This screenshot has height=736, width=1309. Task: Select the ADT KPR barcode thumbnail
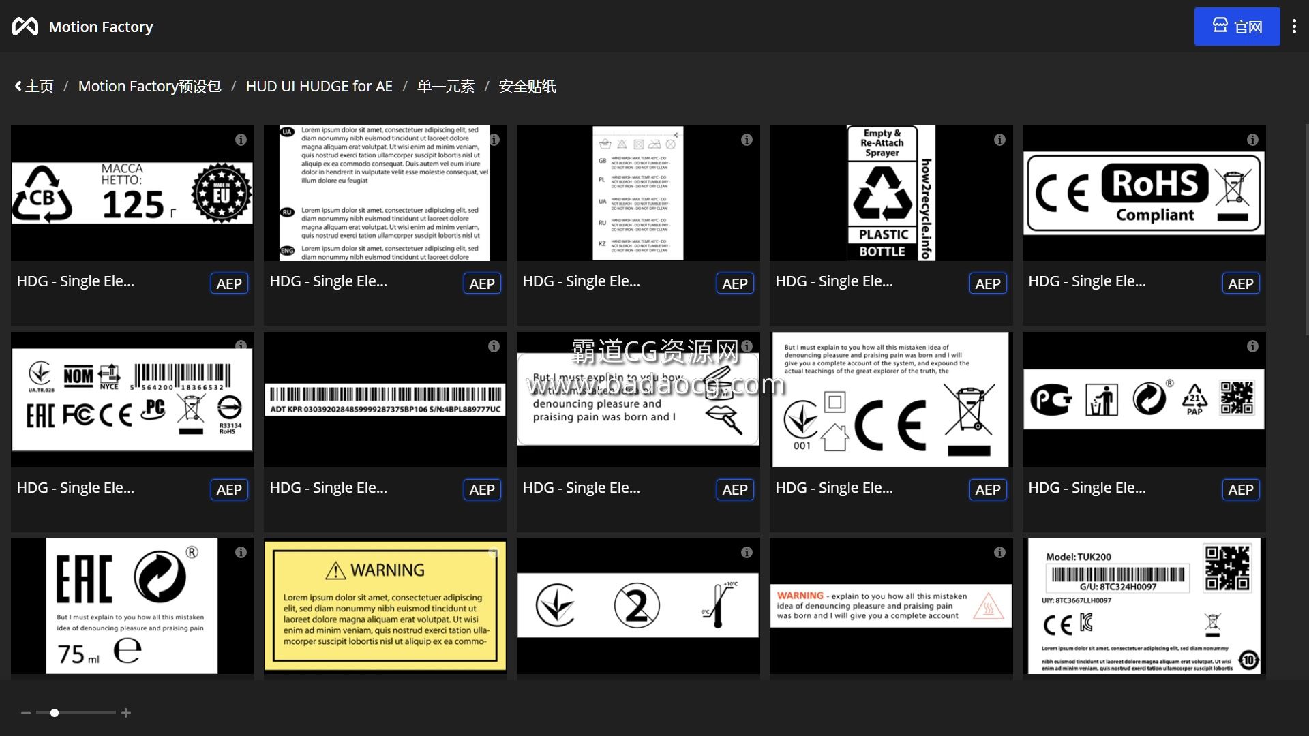tap(385, 400)
